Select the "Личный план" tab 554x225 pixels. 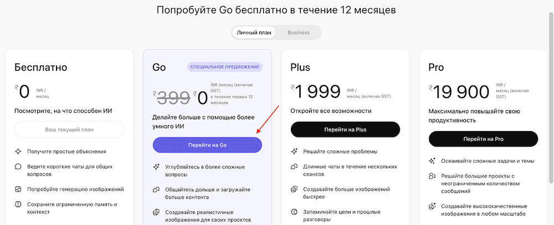[254, 33]
